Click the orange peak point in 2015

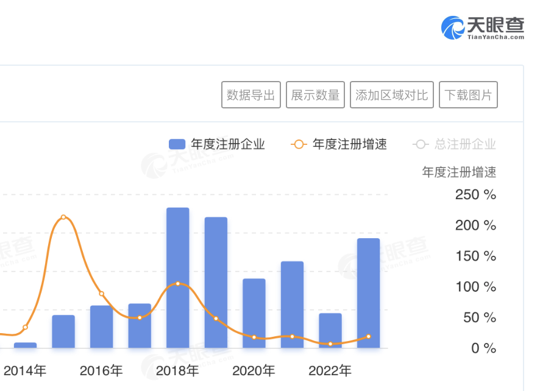[x=63, y=217]
